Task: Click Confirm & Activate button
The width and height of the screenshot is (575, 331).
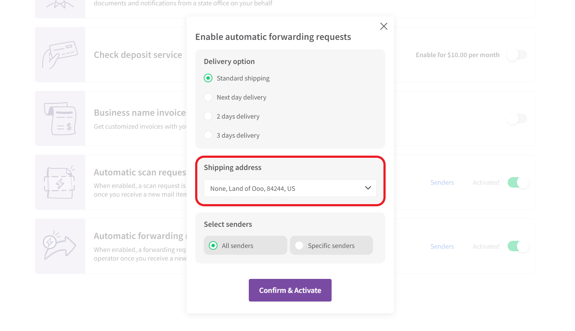Action: click(290, 290)
